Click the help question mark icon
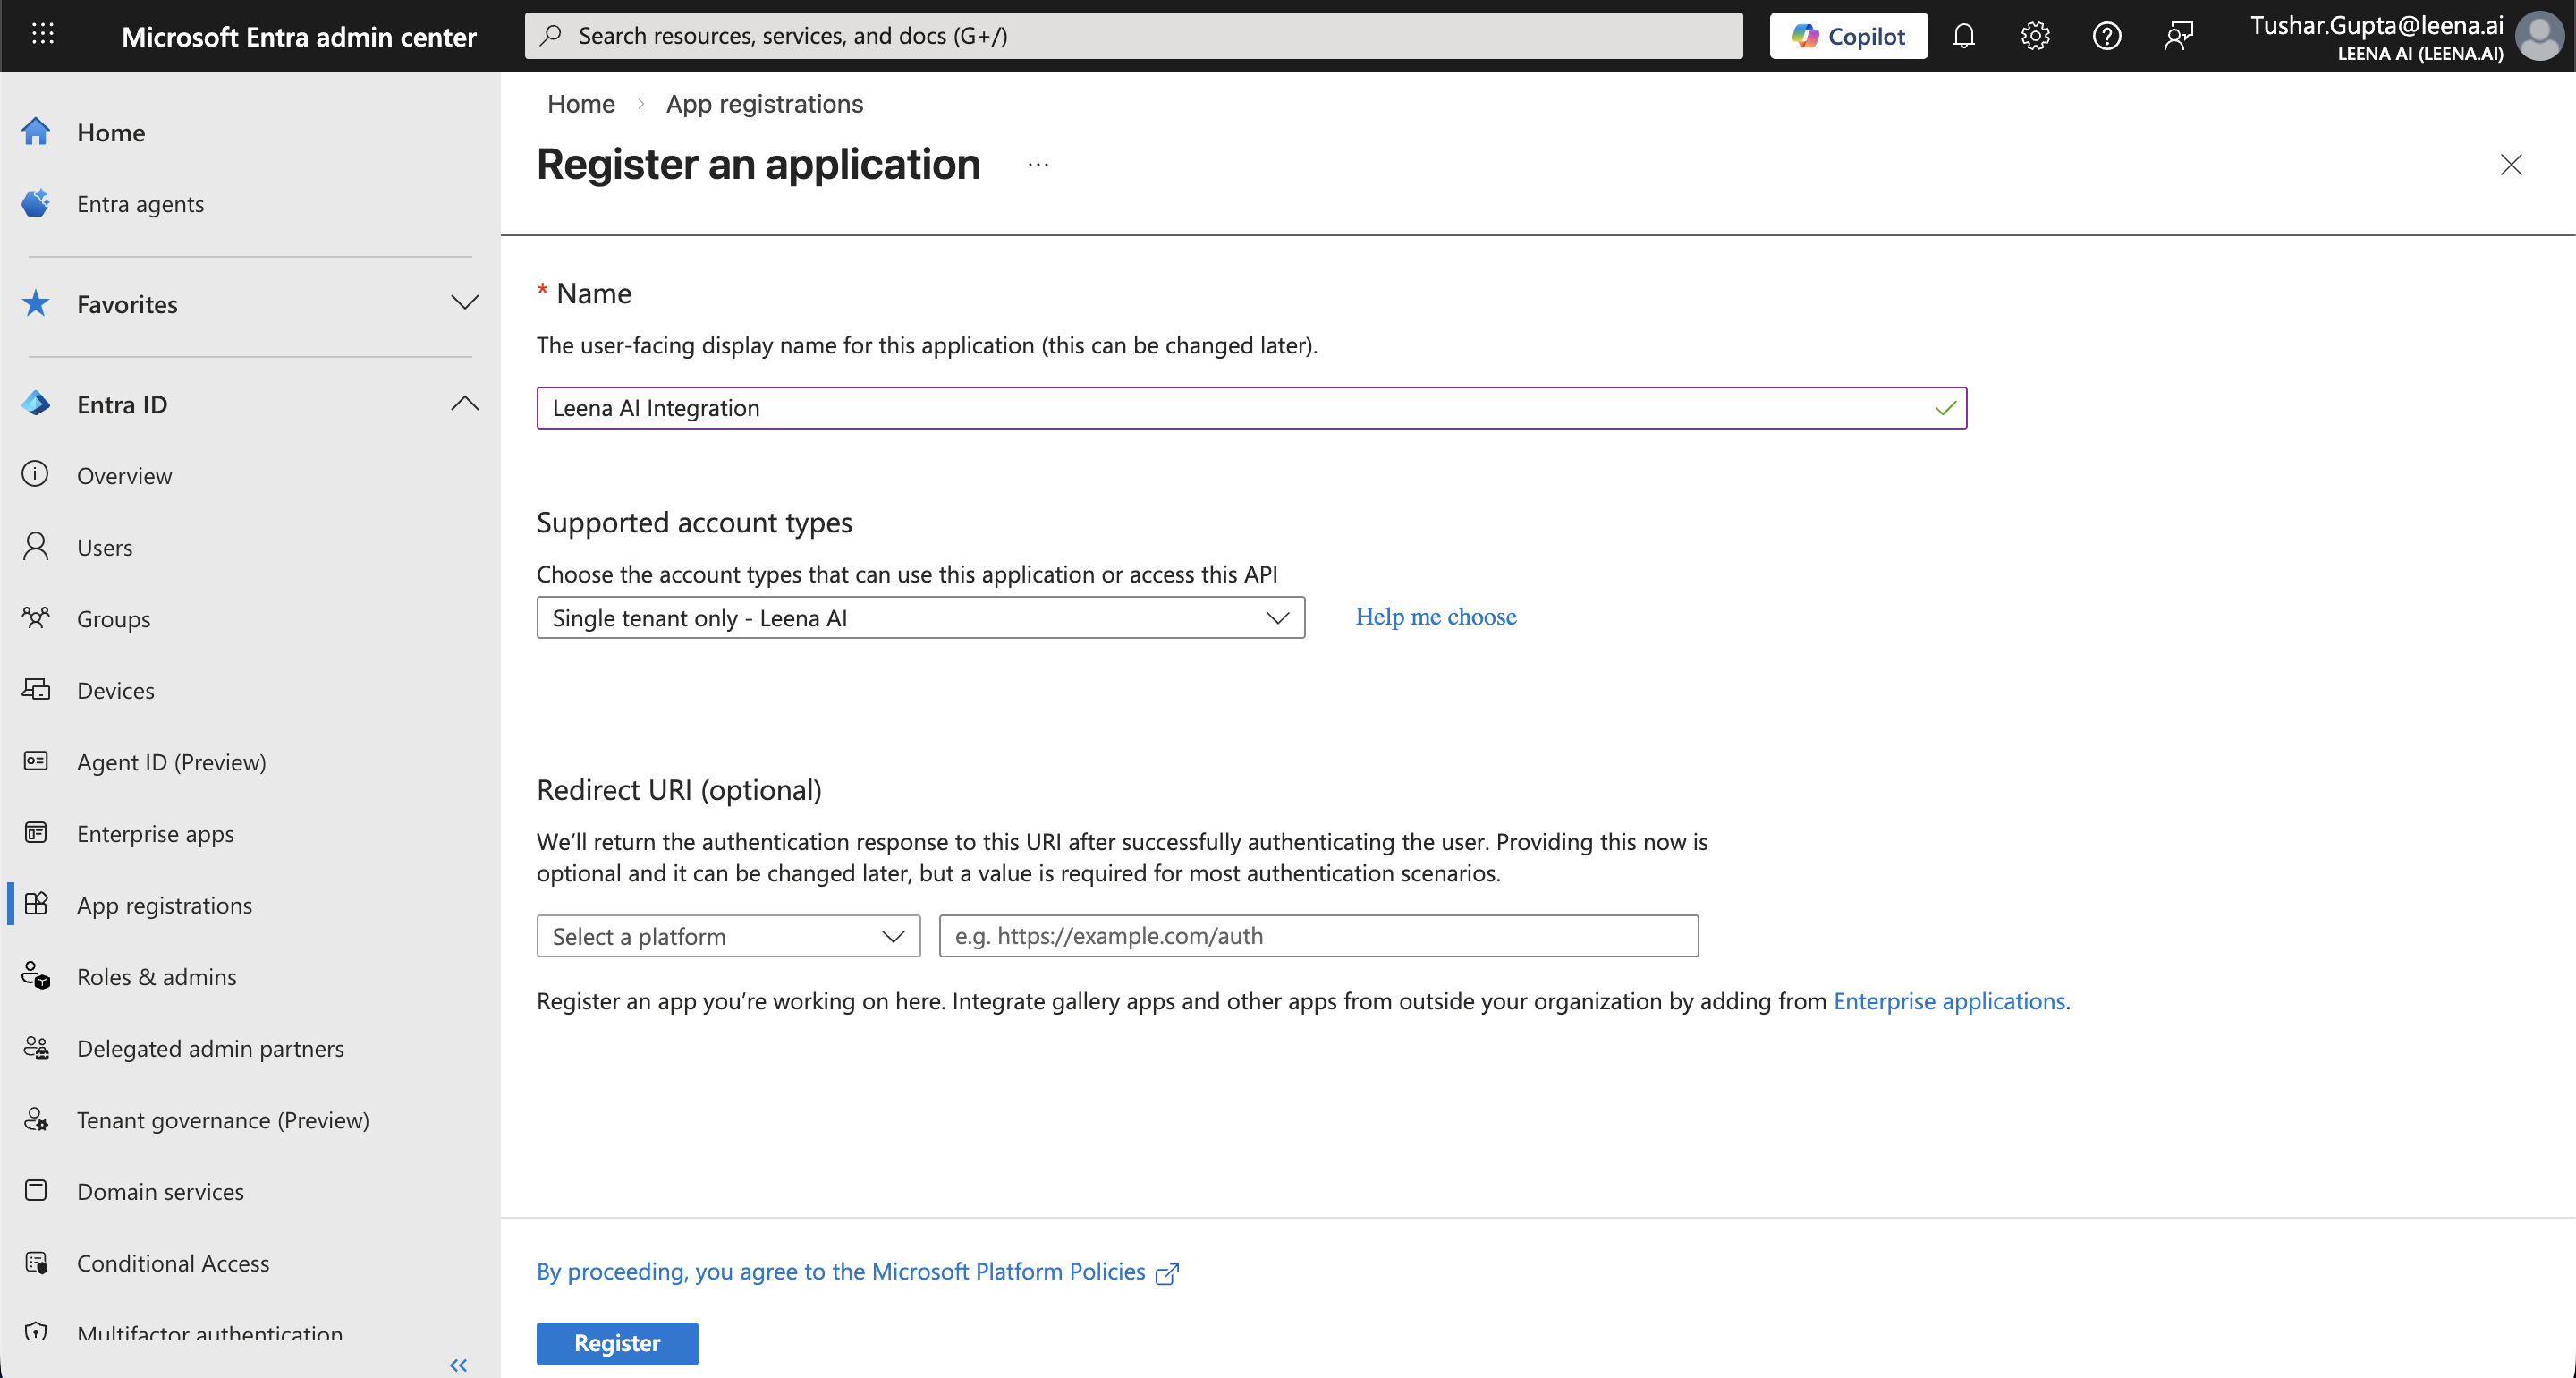 2106,36
